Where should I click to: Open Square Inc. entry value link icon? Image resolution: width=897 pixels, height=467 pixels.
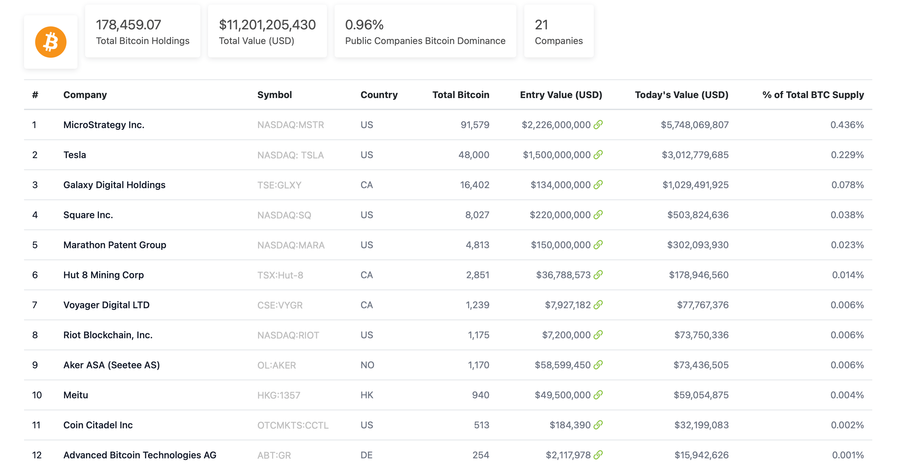[598, 214]
